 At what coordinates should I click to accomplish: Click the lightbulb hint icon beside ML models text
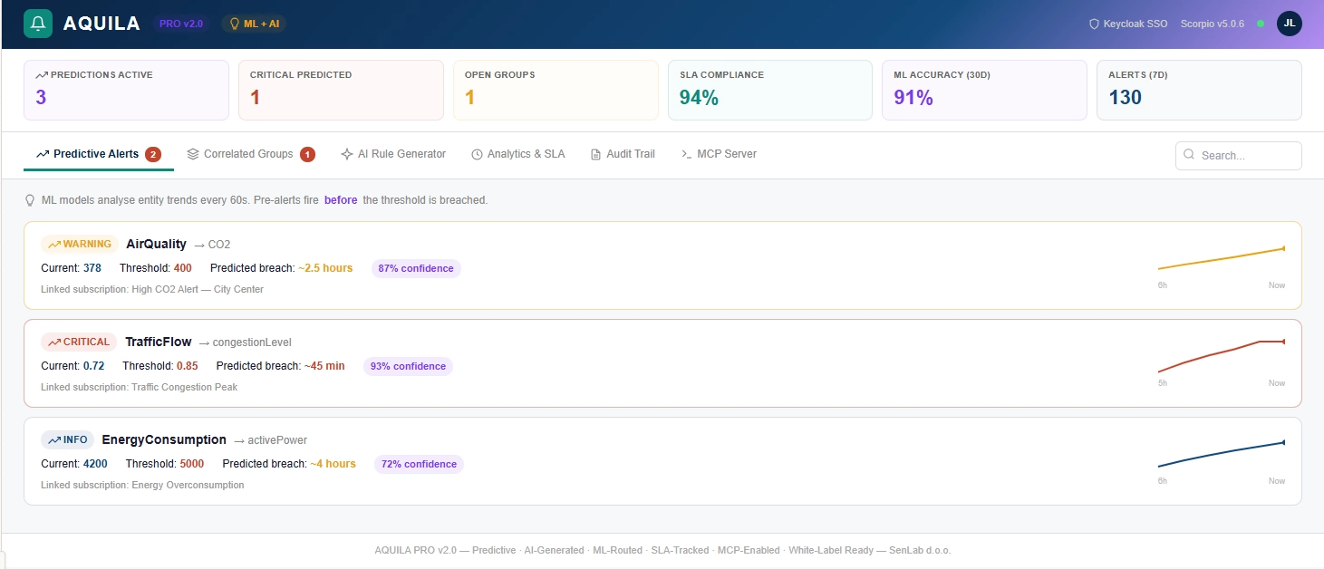tap(30, 200)
